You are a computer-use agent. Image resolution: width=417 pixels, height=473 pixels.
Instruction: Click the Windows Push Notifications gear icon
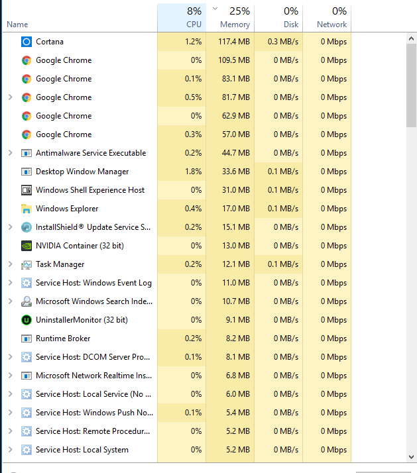(x=27, y=413)
